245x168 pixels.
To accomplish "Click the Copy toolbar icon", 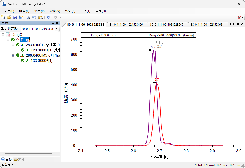I will pos(34,17).
